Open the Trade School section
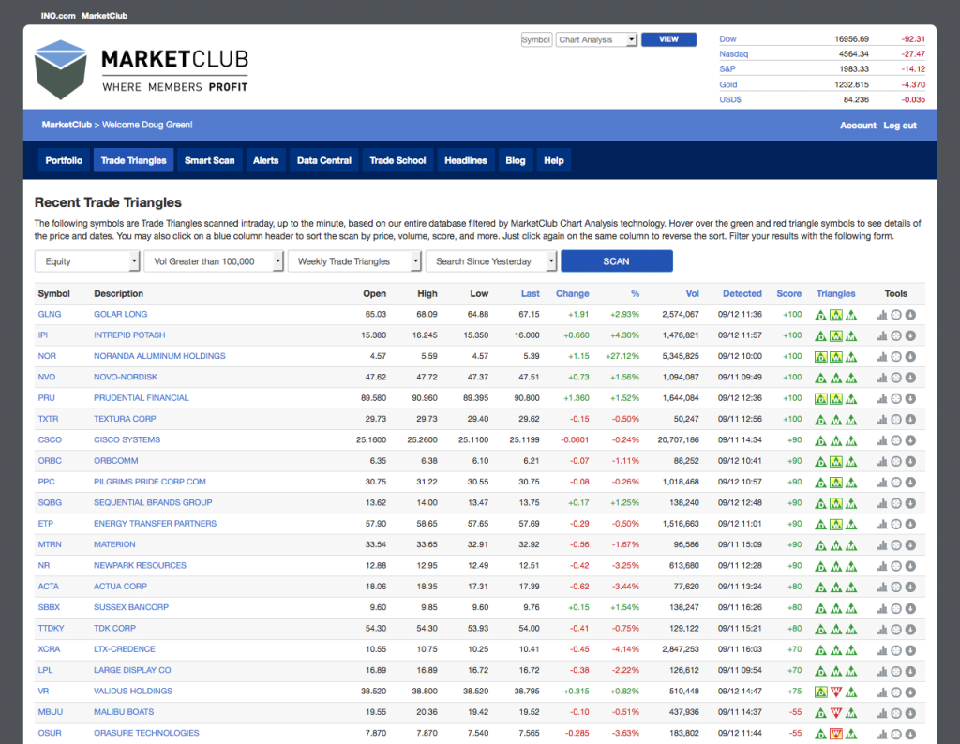Image resolution: width=960 pixels, height=744 pixels. pos(397,160)
